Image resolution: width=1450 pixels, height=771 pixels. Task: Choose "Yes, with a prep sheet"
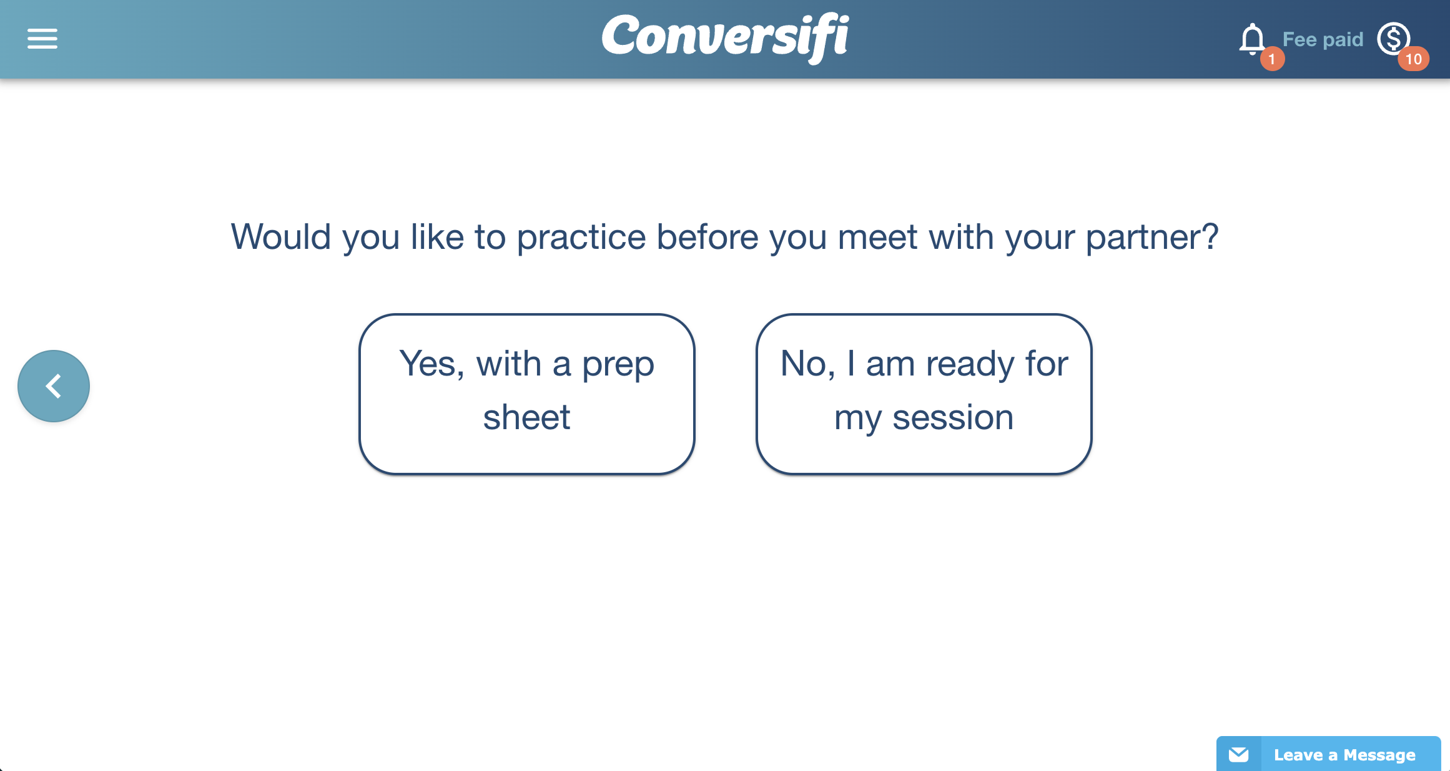(527, 394)
